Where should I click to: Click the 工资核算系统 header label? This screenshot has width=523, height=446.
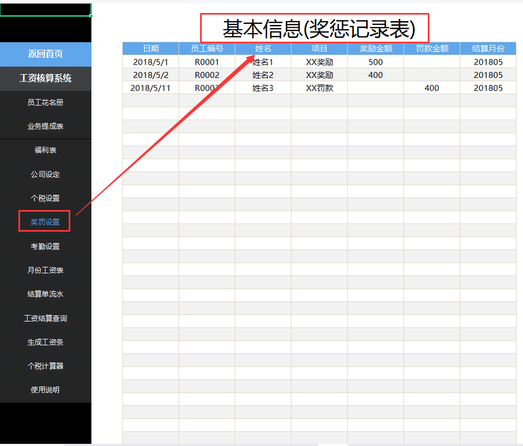click(45, 78)
